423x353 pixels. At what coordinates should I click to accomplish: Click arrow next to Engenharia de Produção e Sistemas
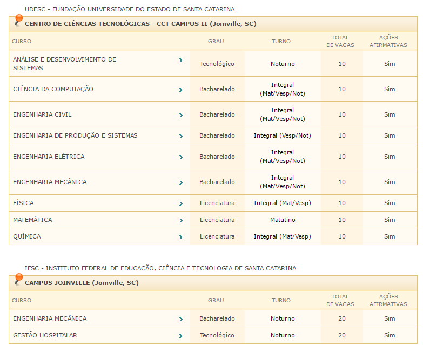(181, 136)
